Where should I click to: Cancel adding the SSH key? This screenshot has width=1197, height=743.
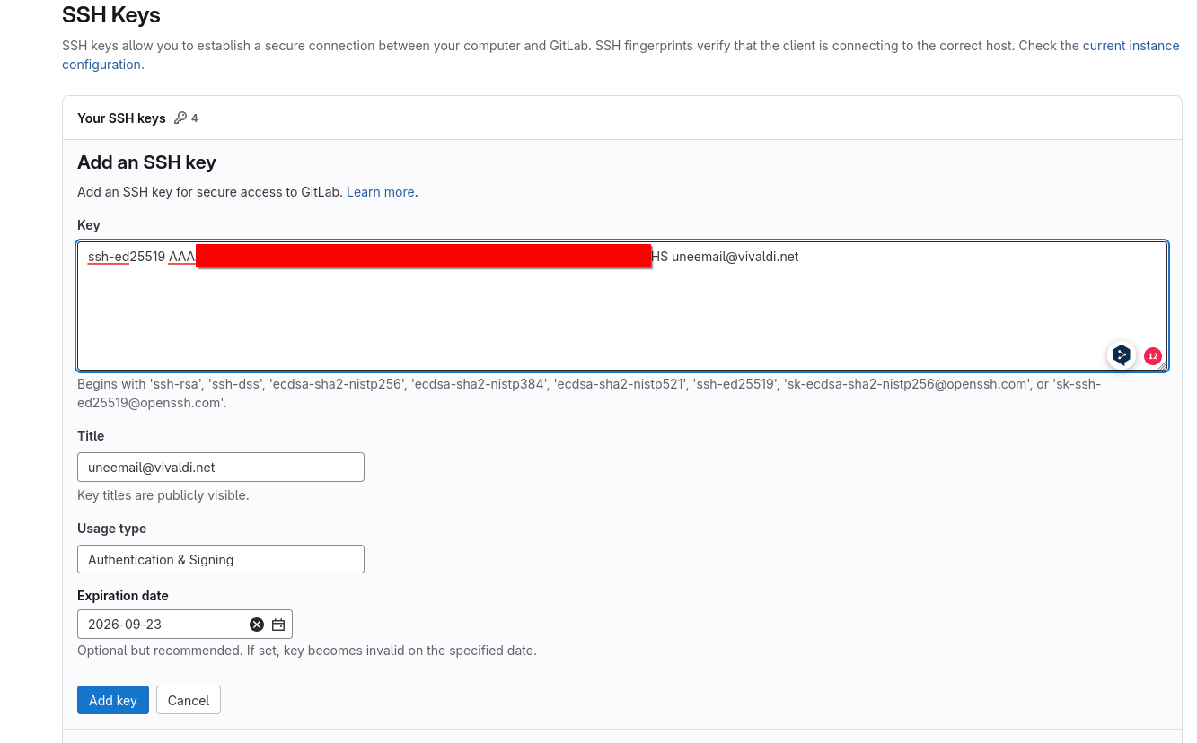point(188,701)
